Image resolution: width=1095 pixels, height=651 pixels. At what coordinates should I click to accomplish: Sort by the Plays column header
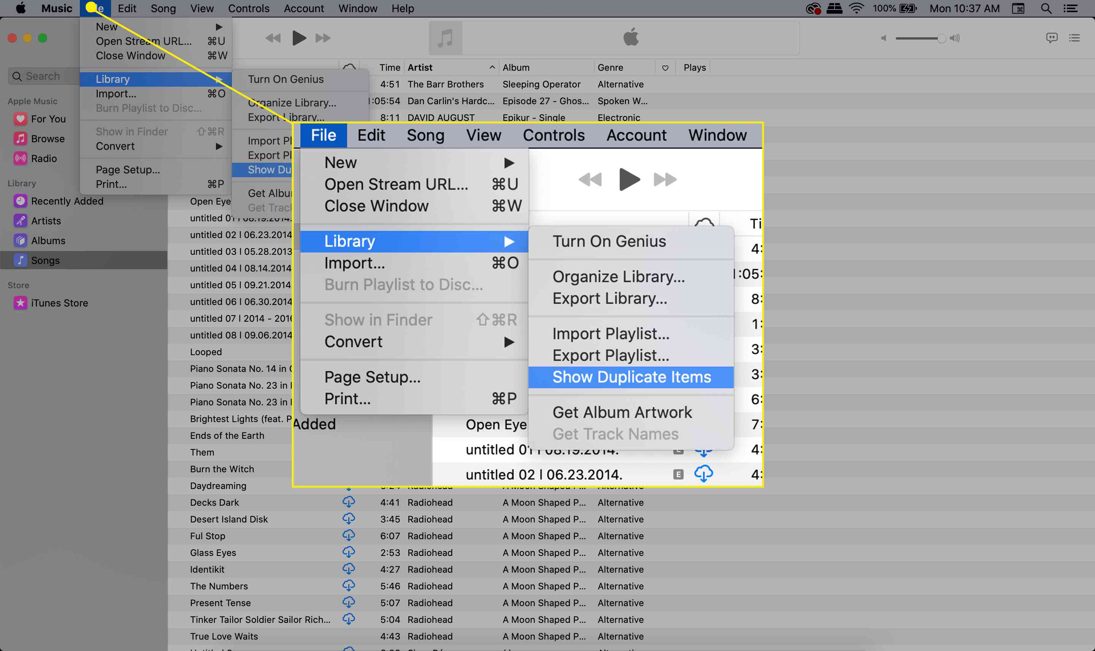pyautogui.click(x=694, y=68)
